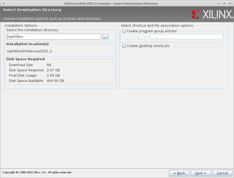Go back with the < Back button
The width and height of the screenshot is (234, 178).
point(179,173)
